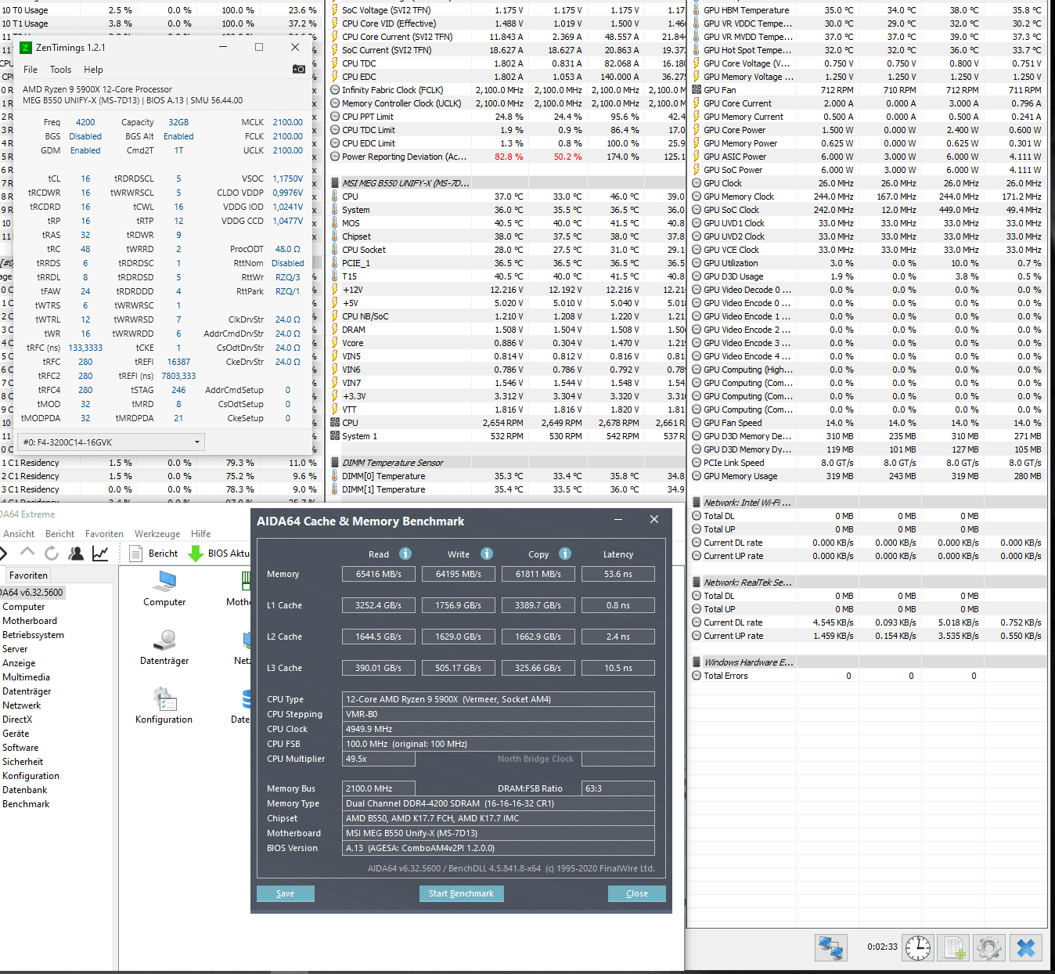Select Anzeige in the AIDA64 tree
This screenshot has height=974, width=1055.
tap(19, 663)
